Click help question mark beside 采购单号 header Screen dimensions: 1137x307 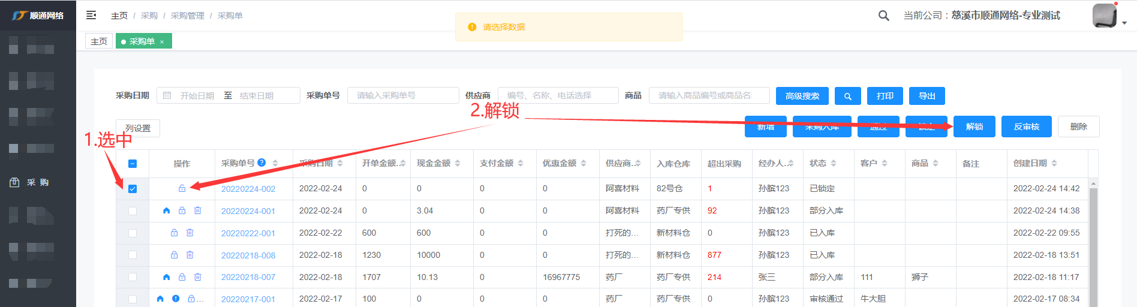261,162
